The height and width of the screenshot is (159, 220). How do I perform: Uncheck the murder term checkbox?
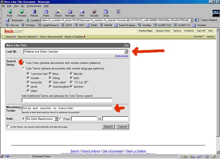[x=28, y=78]
